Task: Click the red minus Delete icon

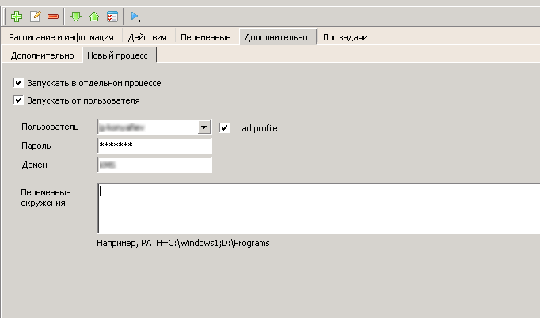Action: pyautogui.click(x=53, y=16)
